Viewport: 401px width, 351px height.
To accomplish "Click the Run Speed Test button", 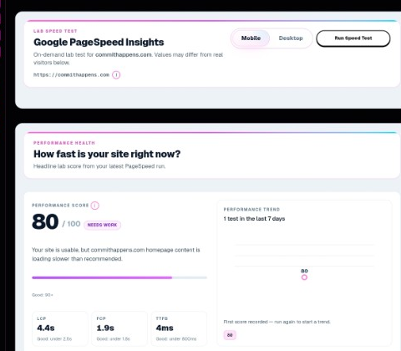I will (x=353, y=38).
